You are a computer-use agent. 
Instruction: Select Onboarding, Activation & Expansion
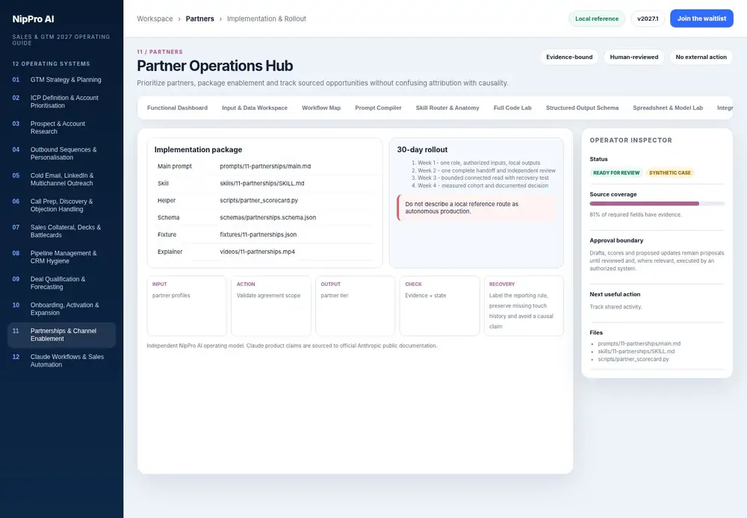[x=61, y=309]
